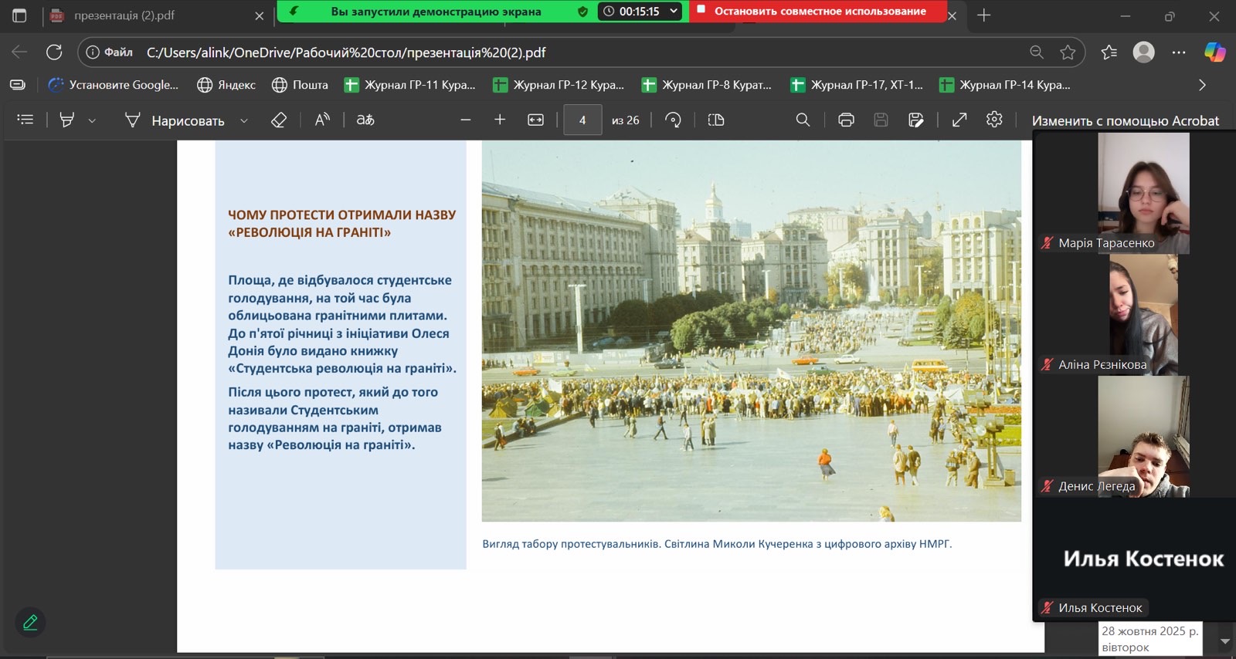Toggle the highlight tool on
1236x659 pixels.
pos(67,120)
